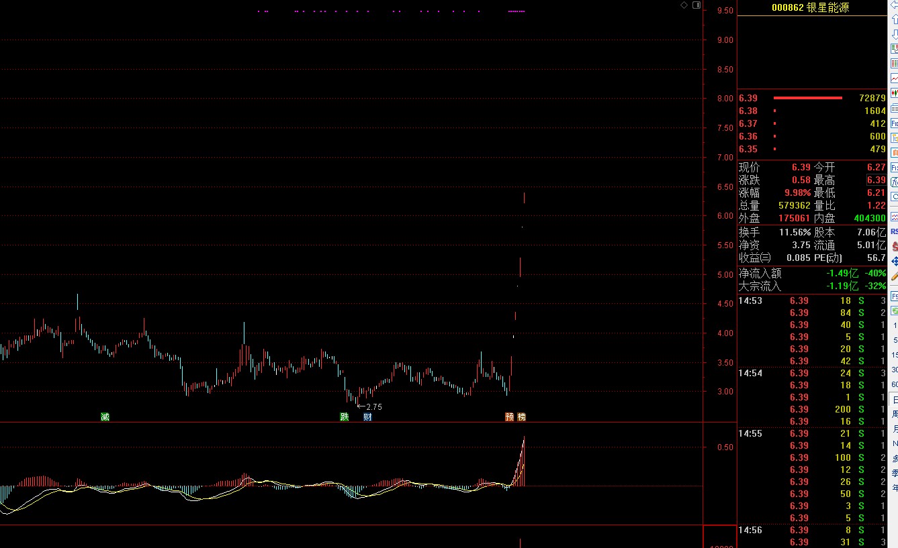Click the diamond icon at chart top right

tap(684, 5)
